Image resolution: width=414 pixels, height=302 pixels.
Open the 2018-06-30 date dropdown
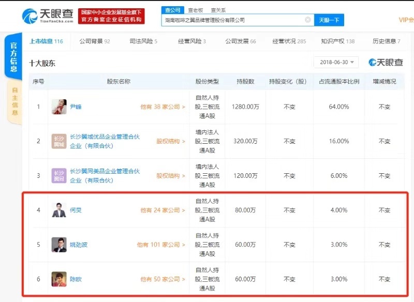[336, 62]
